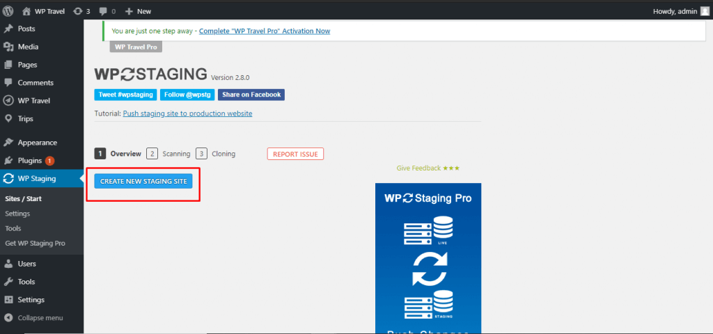Image resolution: width=713 pixels, height=334 pixels.
Task: Click the WP Staging logo heading
Action: click(x=151, y=74)
